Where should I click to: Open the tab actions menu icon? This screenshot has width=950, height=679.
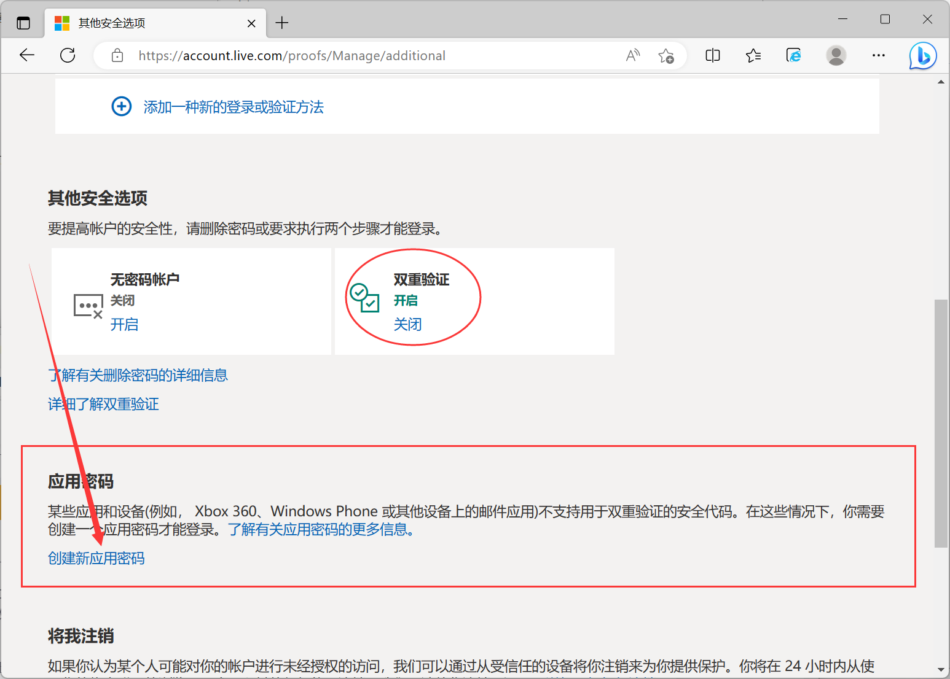click(x=23, y=23)
